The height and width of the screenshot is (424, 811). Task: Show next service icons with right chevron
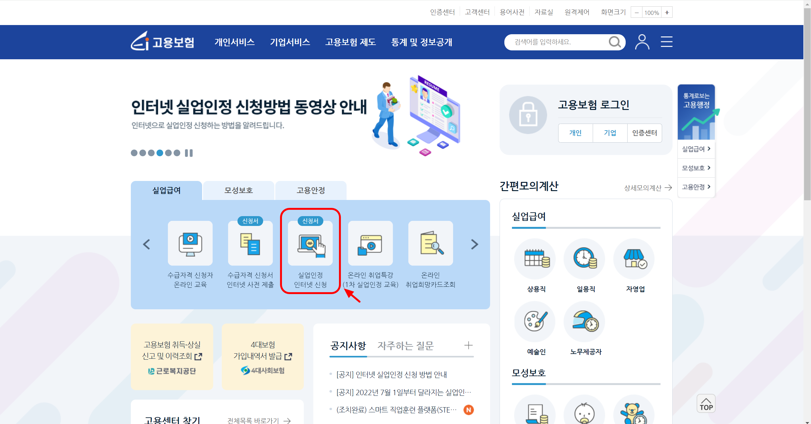pos(474,244)
